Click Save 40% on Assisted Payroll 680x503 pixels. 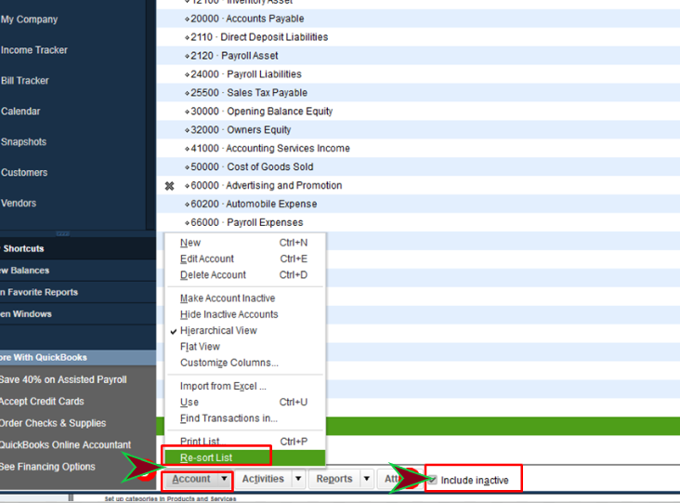click(x=63, y=379)
